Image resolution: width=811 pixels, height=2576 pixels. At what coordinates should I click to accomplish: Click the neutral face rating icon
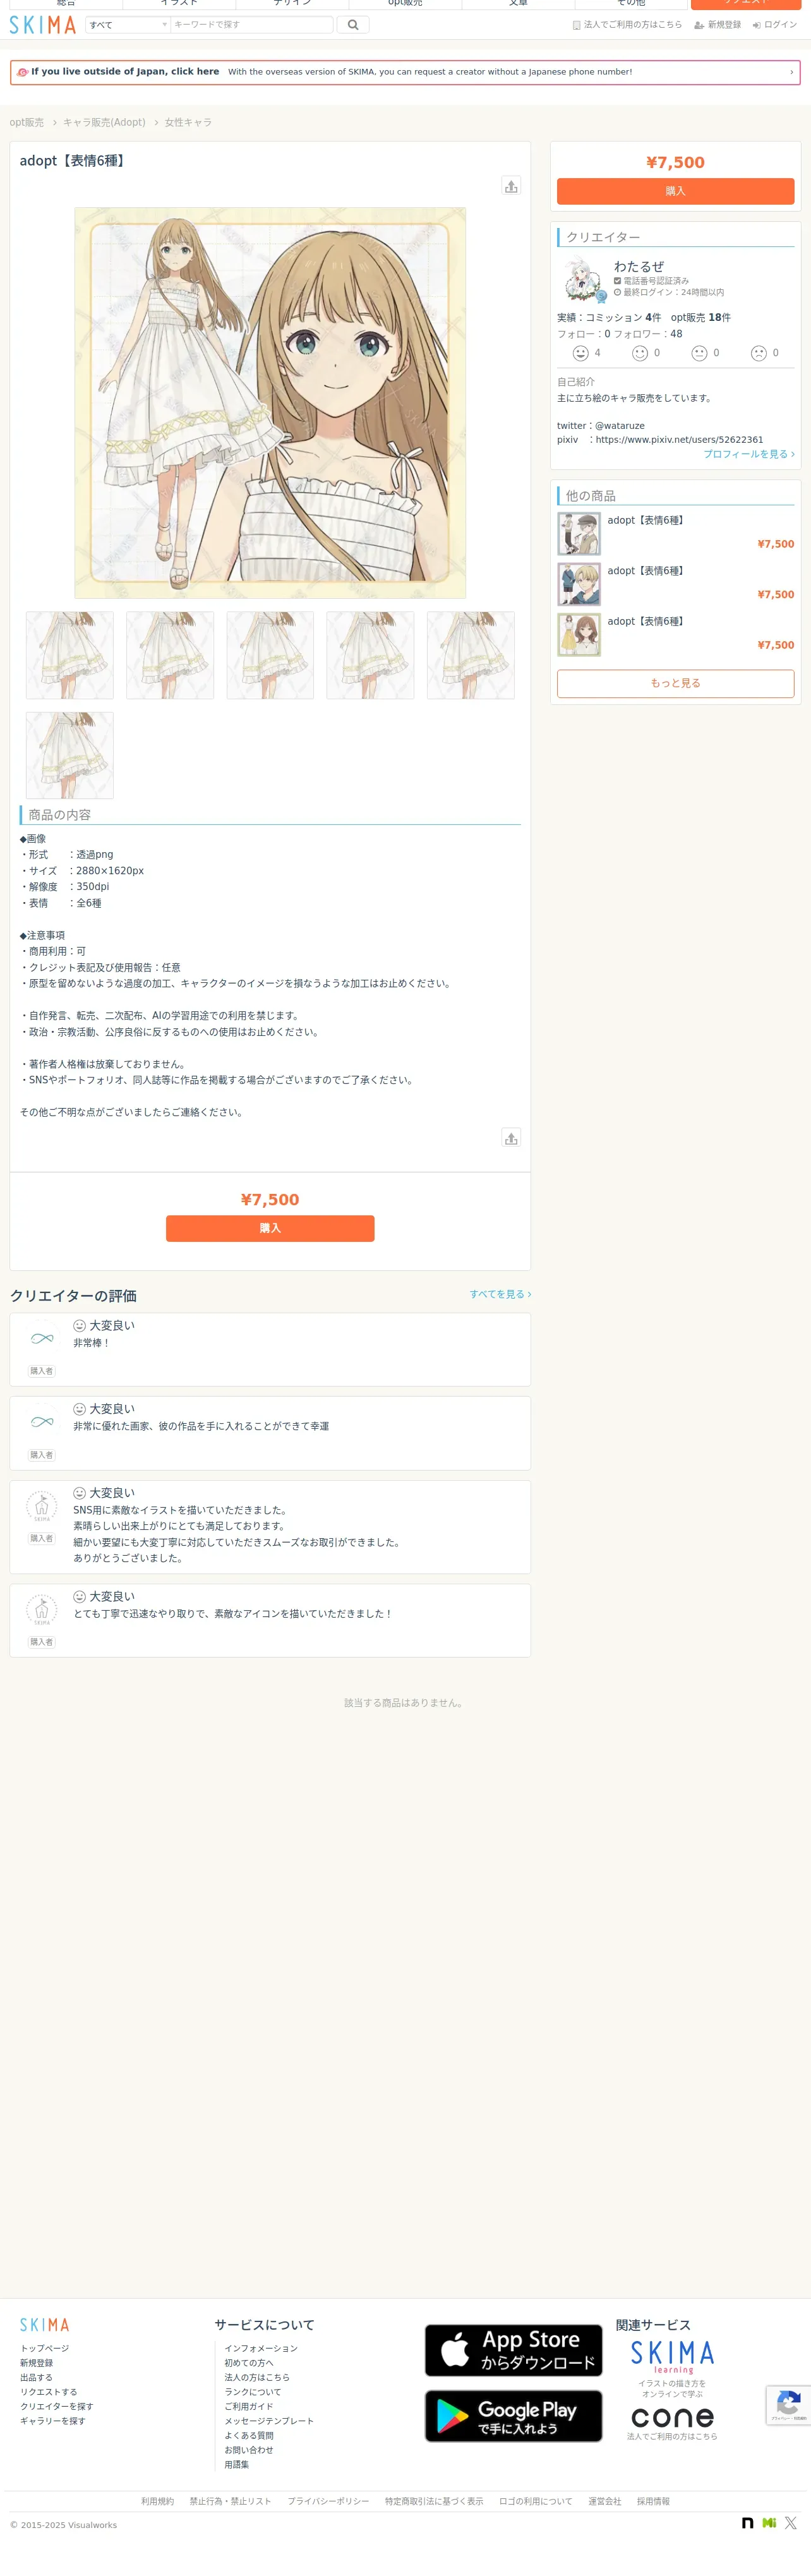pyautogui.click(x=699, y=353)
